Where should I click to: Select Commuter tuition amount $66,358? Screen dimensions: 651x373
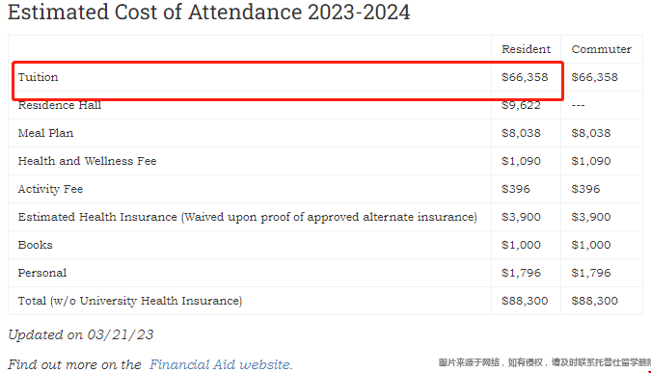594,77
